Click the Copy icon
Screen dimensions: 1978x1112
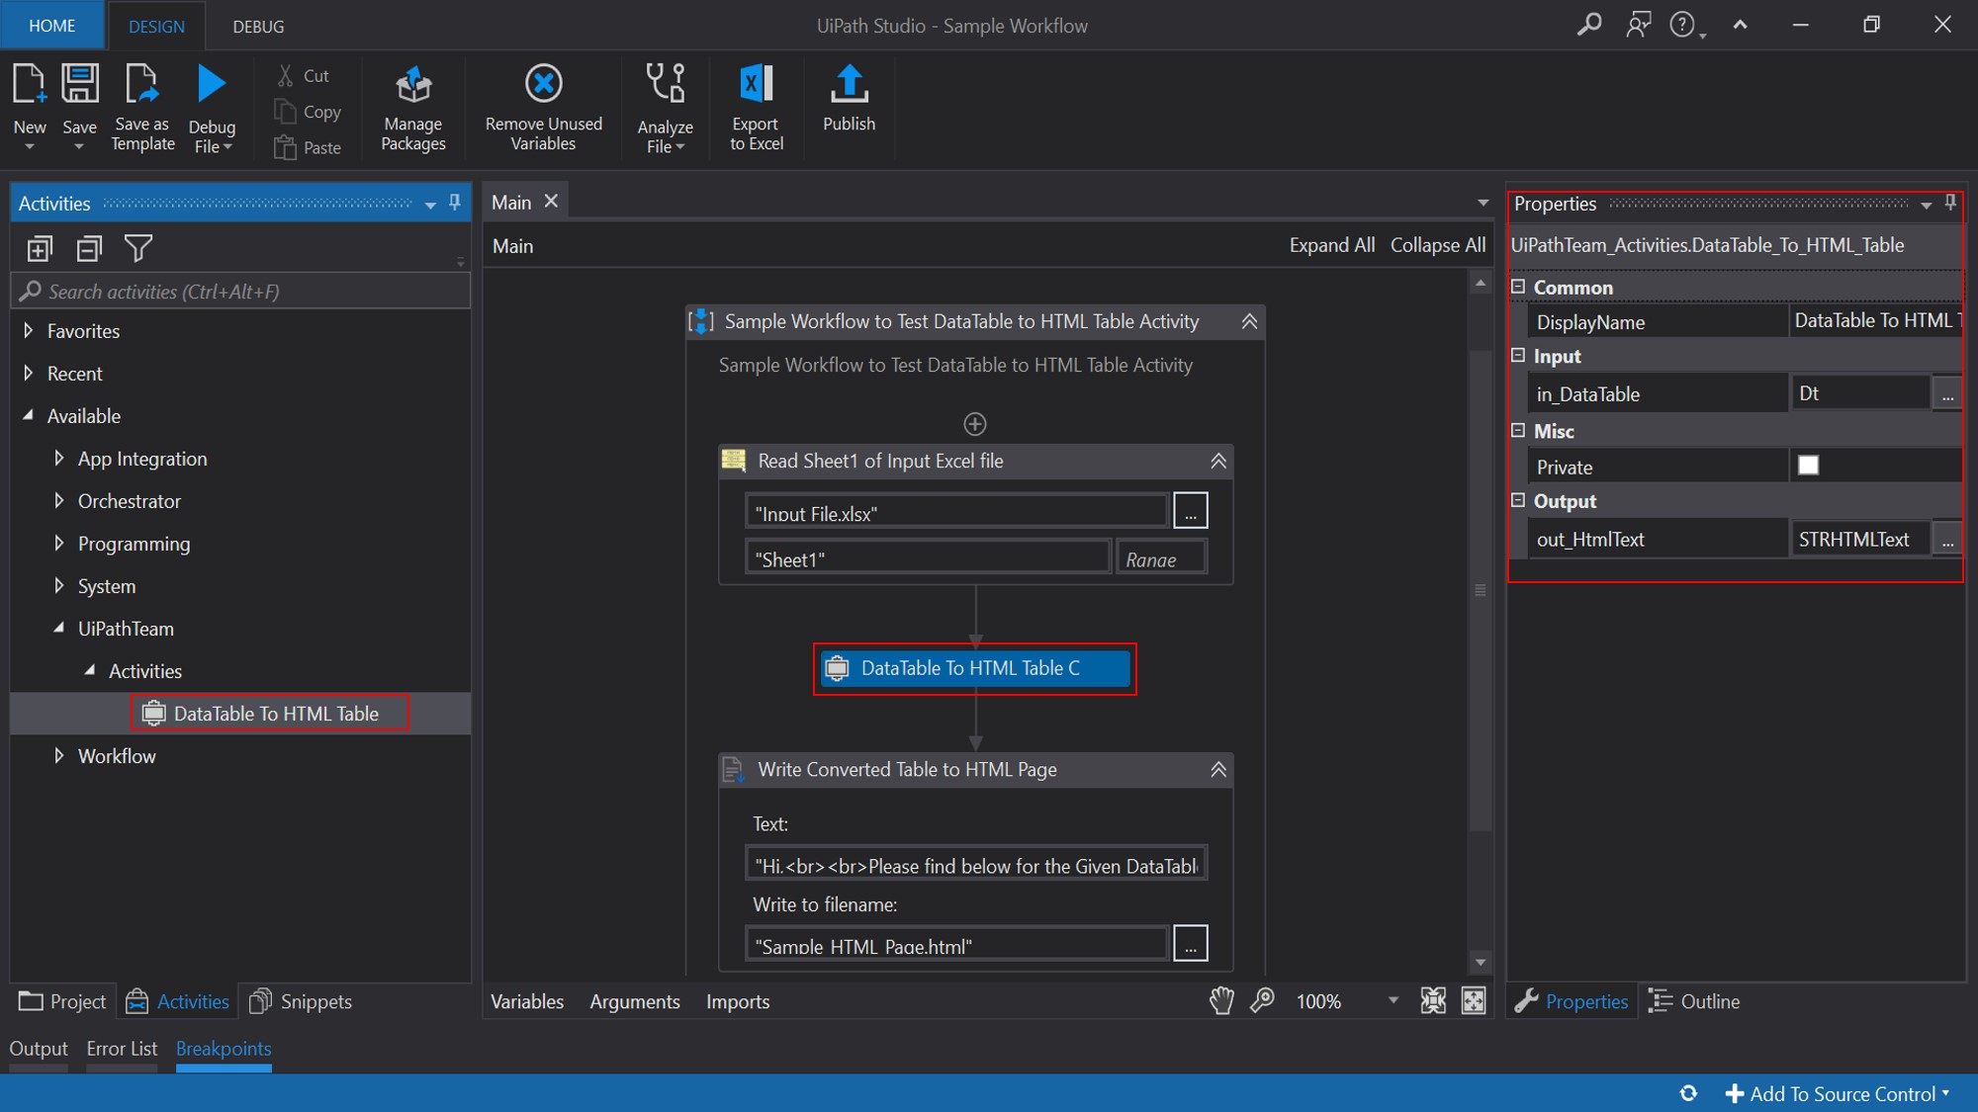click(x=285, y=112)
